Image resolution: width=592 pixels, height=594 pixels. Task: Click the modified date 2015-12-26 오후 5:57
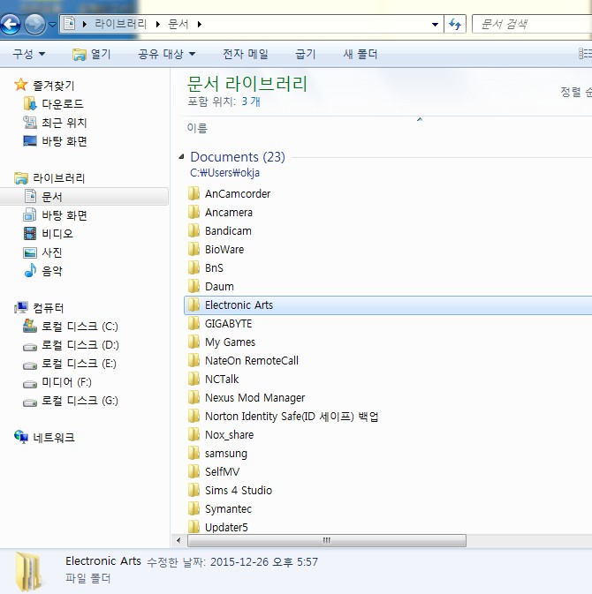pos(264,562)
